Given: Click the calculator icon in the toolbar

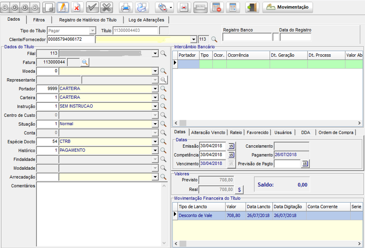Looking at the screenshot, I should point(232,7).
